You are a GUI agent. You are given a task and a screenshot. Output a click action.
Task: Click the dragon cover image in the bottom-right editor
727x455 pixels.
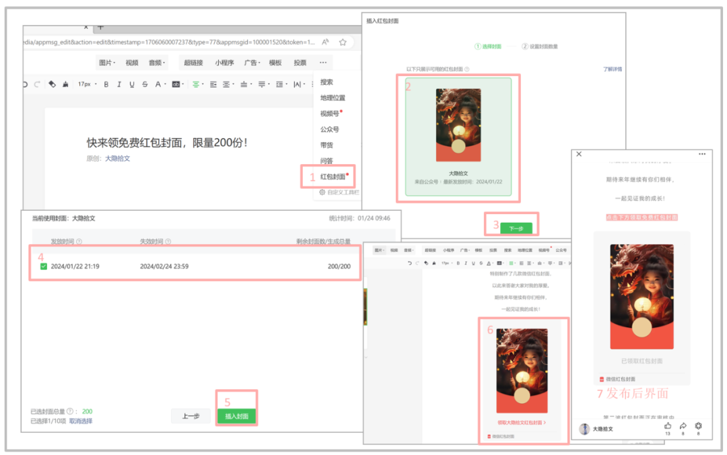click(522, 371)
